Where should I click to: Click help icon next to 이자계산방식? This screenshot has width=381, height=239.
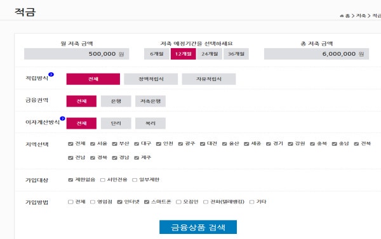62,119
